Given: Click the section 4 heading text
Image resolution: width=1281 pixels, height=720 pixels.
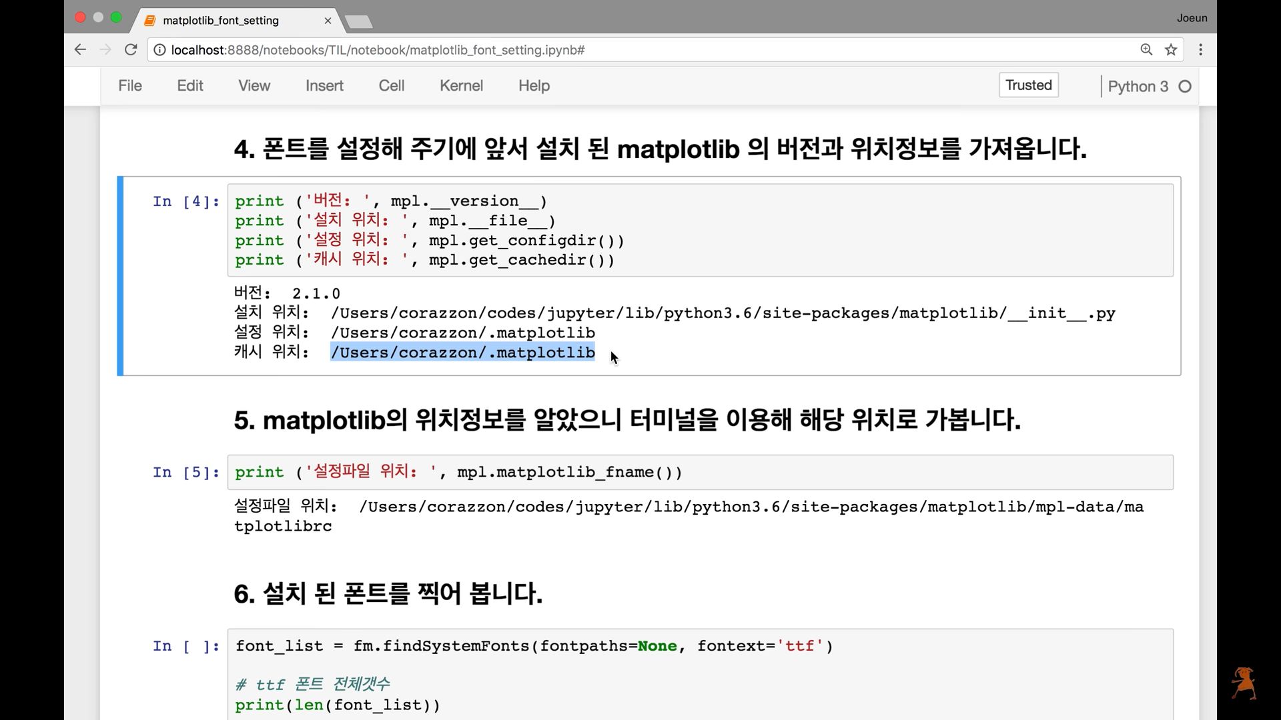Looking at the screenshot, I should tap(660, 149).
